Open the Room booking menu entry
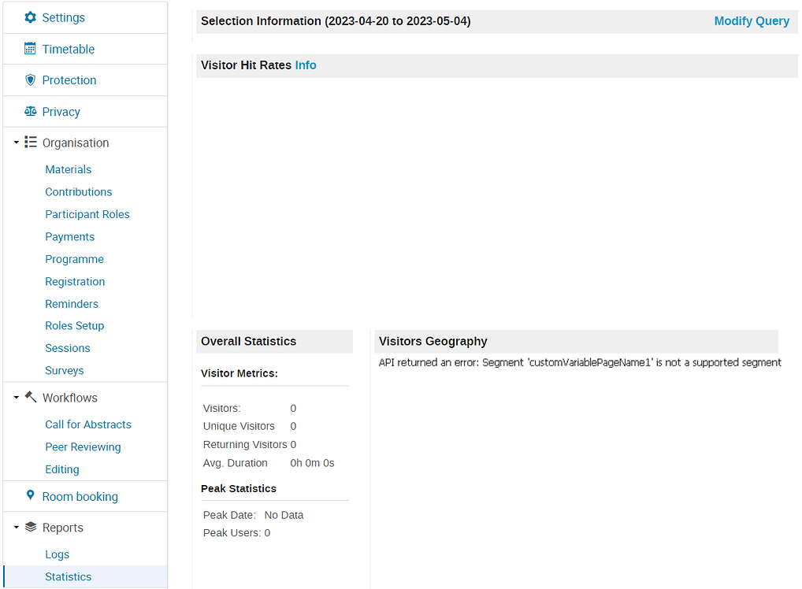Image resolution: width=802 pixels, height=589 pixels. click(85, 496)
